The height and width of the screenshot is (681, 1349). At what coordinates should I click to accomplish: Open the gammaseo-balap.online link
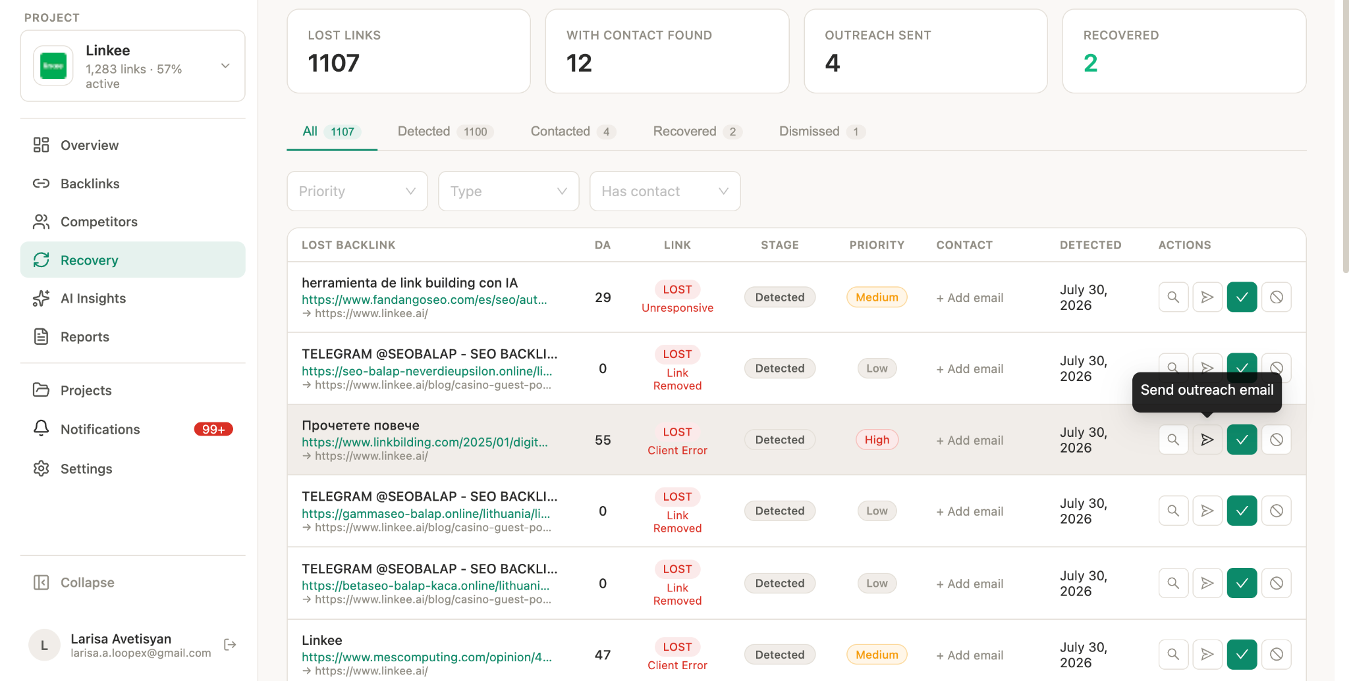426,513
